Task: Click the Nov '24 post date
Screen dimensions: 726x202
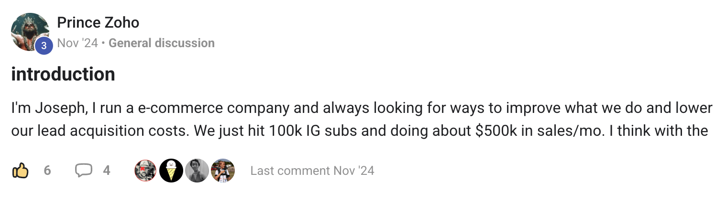Action: click(x=77, y=43)
